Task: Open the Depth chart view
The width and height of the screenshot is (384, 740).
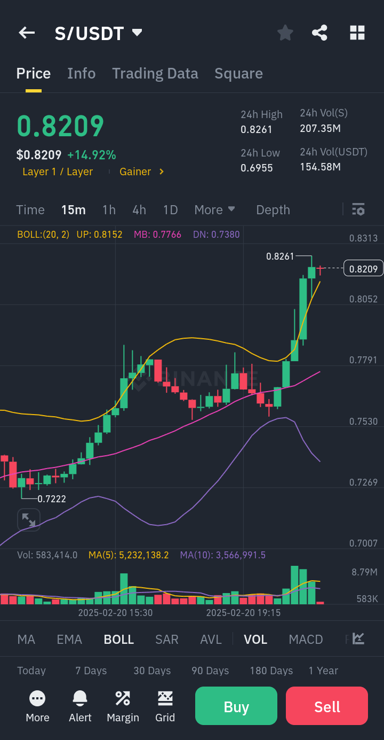Action: pos(273,209)
